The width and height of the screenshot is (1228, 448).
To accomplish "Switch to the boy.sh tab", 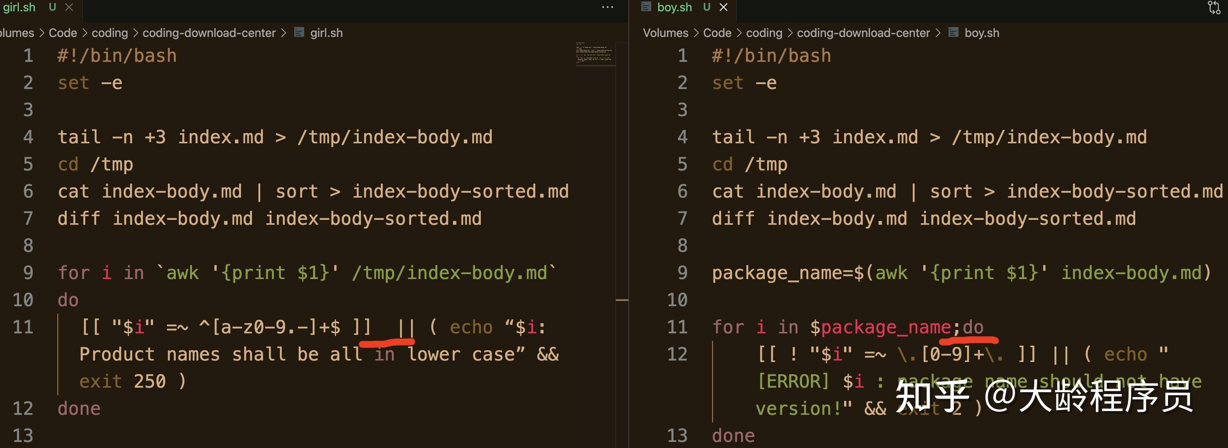I will 674,7.
